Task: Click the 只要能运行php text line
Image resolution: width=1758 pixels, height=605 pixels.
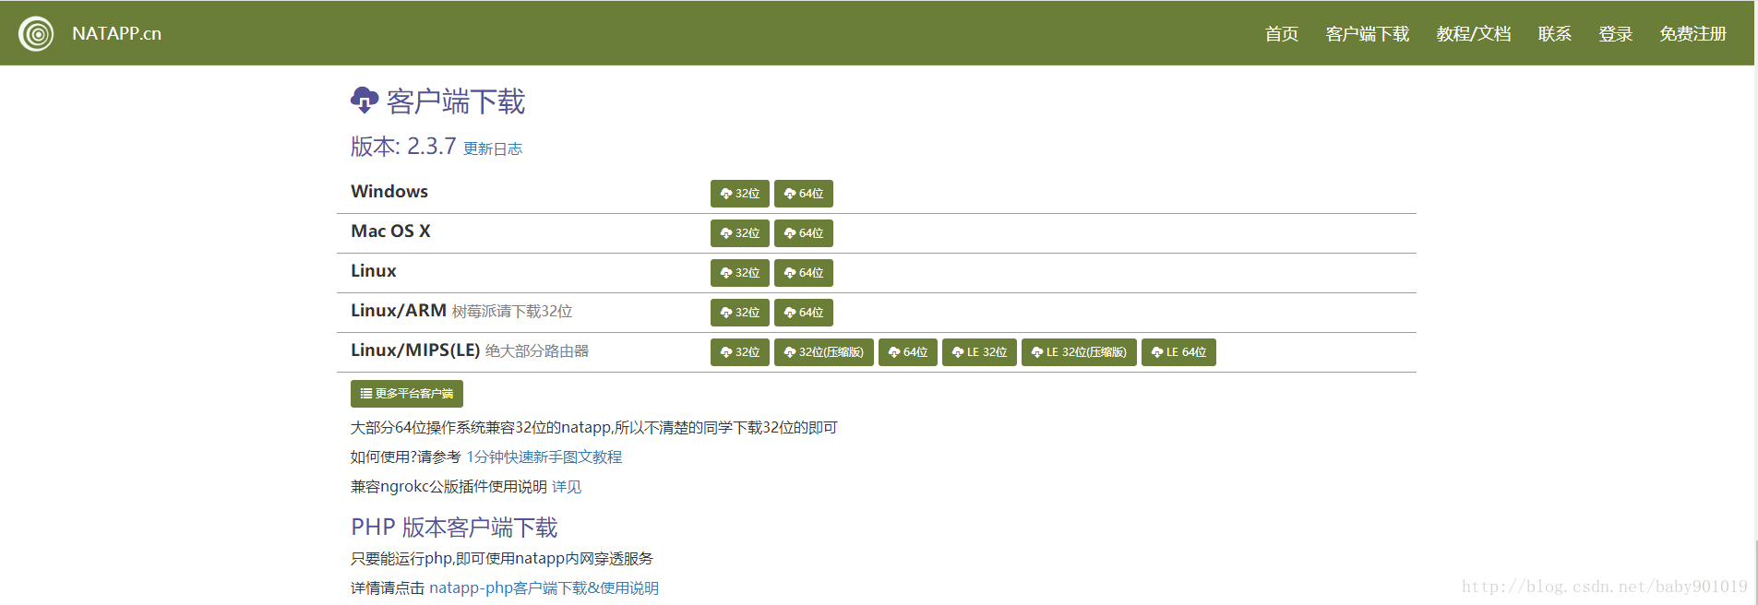Action: pos(502,558)
